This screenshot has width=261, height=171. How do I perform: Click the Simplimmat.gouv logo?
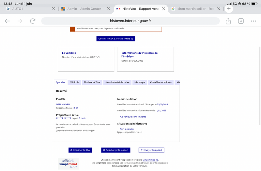click(68, 164)
